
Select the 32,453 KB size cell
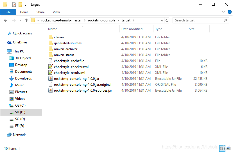point(200,79)
